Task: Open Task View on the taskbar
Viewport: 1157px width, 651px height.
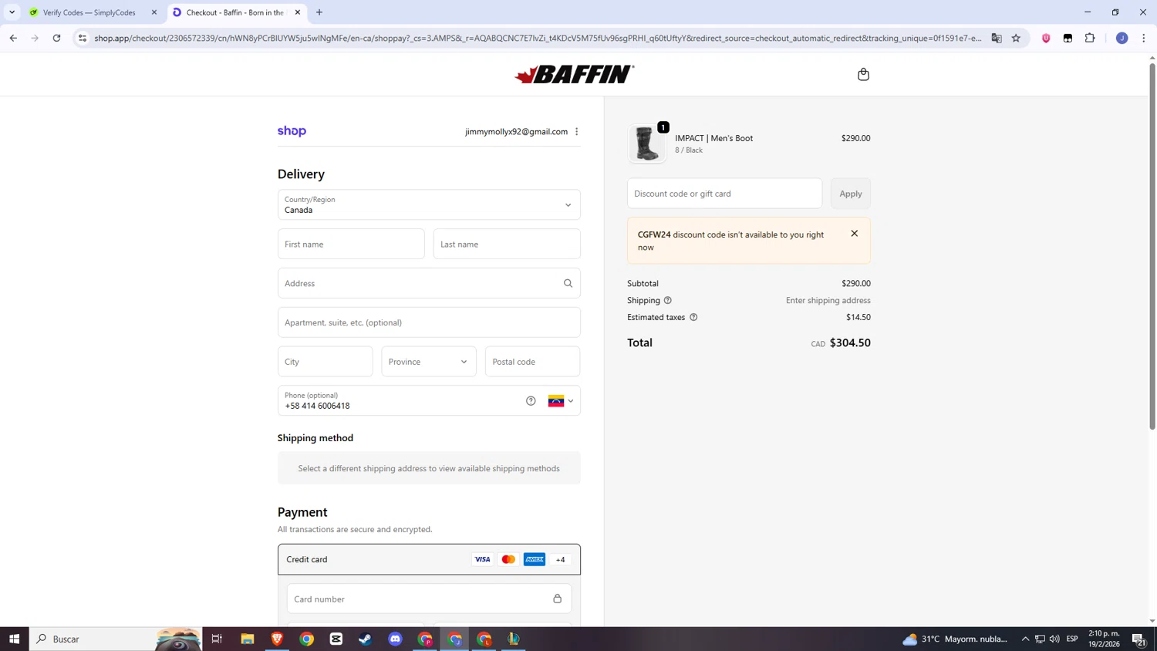Action: click(x=217, y=639)
